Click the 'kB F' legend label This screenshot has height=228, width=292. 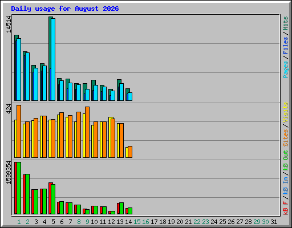click(286, 208)
